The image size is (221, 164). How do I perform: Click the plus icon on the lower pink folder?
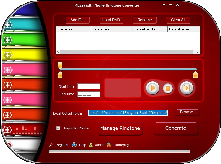point(8,100)
